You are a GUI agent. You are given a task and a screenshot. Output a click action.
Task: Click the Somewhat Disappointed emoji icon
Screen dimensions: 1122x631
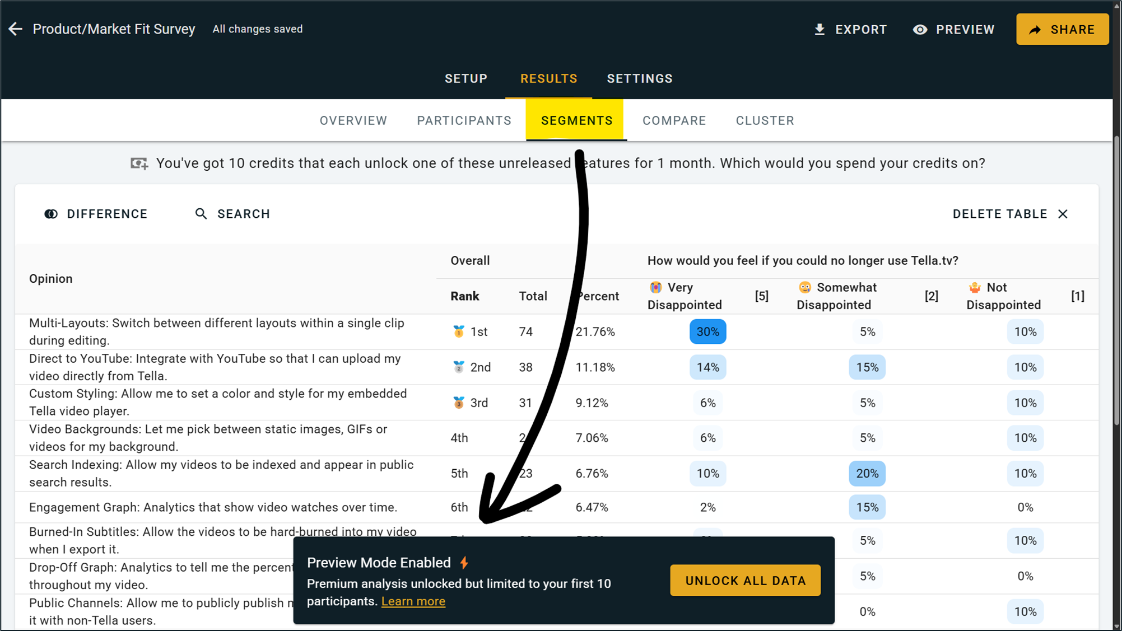click(x=804, y=287)
